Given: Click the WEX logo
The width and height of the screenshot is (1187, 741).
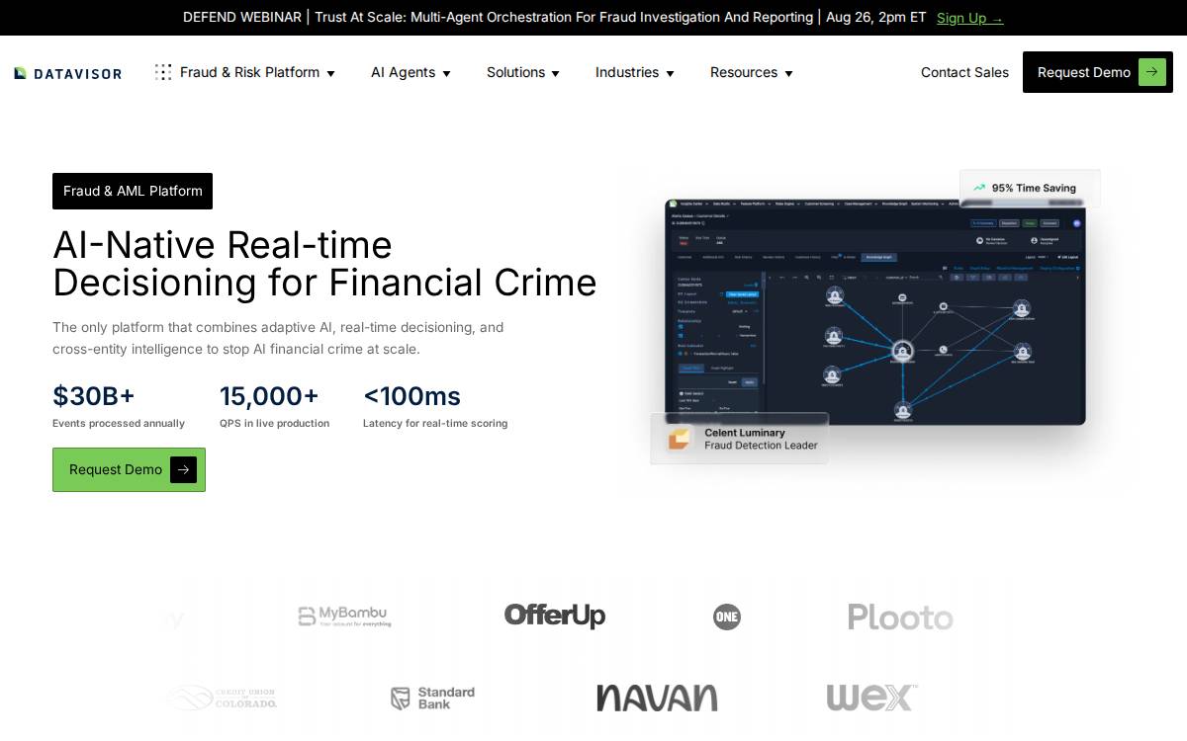Looking at the screenshot, I should pyautogui.click(x=871, y=697).
